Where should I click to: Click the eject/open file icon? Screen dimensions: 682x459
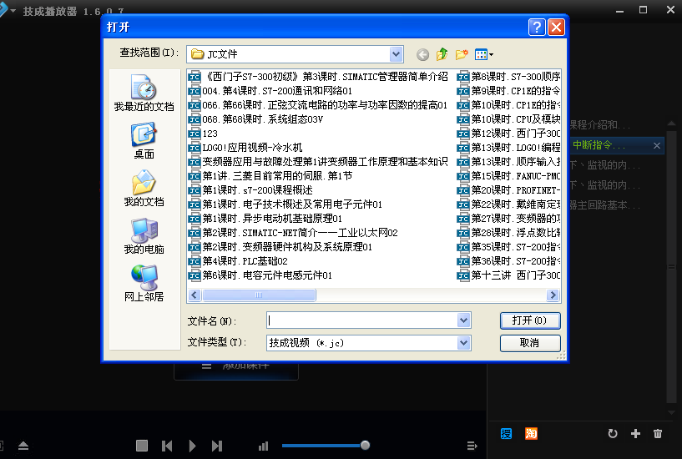23,446
